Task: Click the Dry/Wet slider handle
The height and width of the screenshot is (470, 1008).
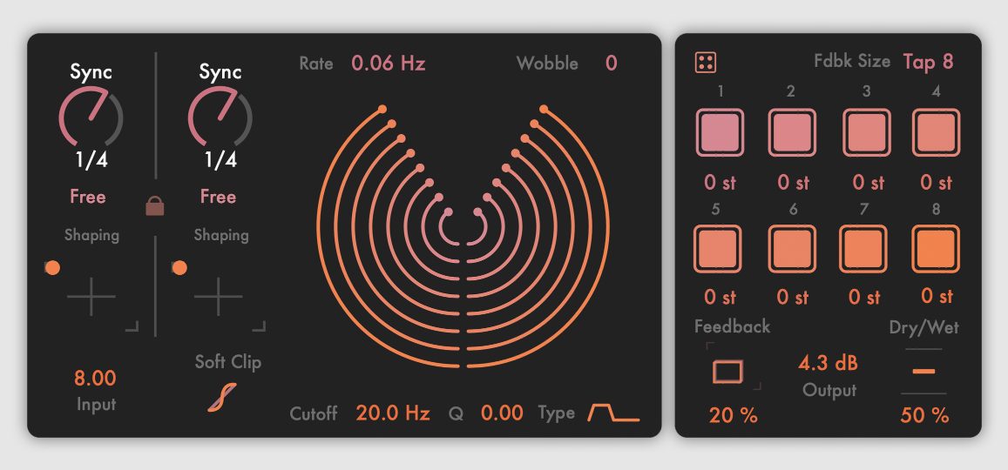Action: click(924, 372)
